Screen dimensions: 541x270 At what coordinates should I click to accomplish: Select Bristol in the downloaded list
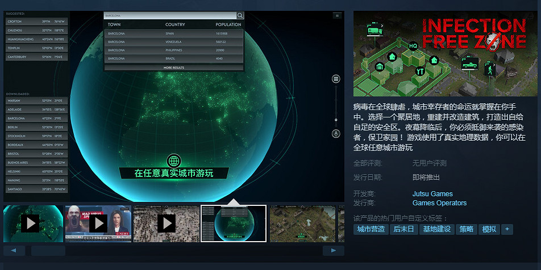point(36,154)
